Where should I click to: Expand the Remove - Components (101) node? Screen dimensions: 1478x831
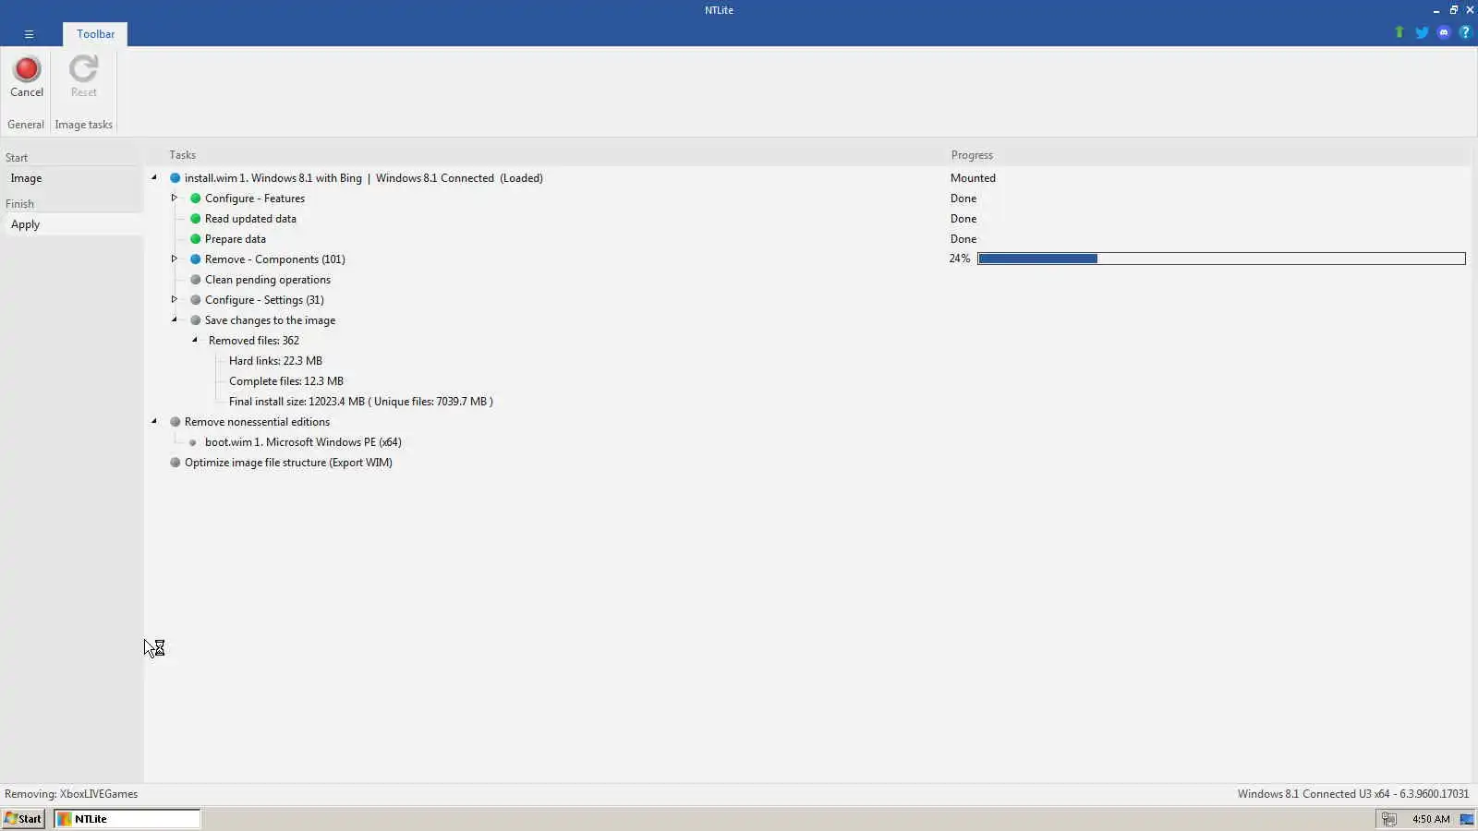click(174, 259)
